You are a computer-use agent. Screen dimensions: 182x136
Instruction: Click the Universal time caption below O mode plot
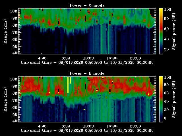[x=87, y=62]
